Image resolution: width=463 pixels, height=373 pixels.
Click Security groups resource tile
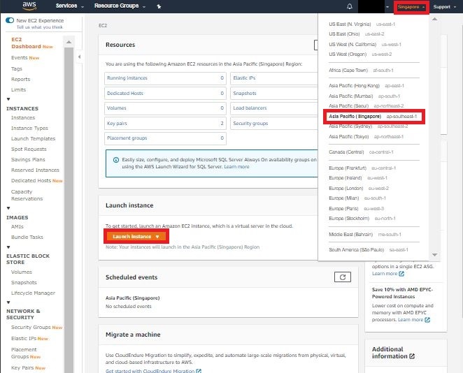coord(273,123)
